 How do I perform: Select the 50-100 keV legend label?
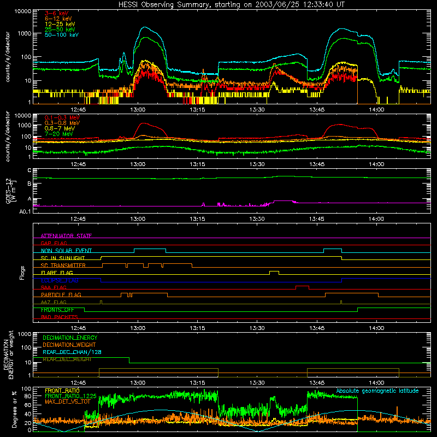pyautogui.click(x=62, y=35)
